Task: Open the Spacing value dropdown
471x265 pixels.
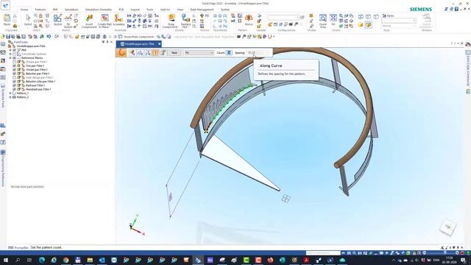Action: click(x=266, y=53)
